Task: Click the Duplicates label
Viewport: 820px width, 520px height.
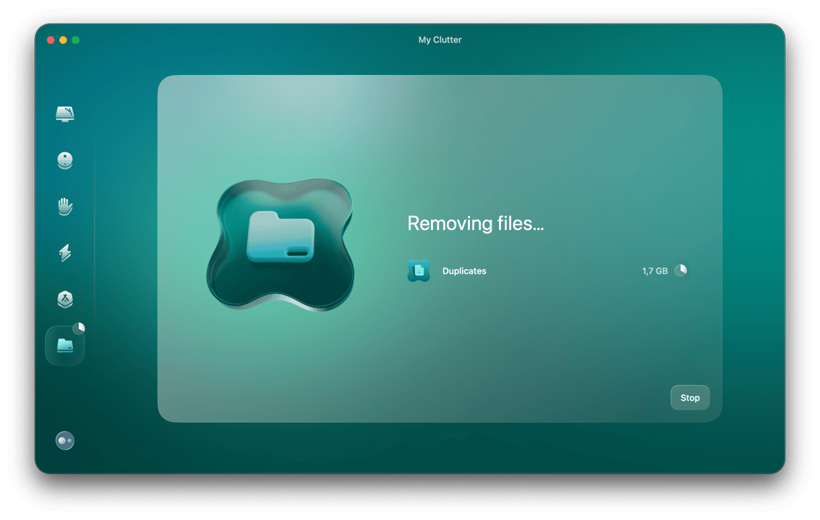Action: 464,271
